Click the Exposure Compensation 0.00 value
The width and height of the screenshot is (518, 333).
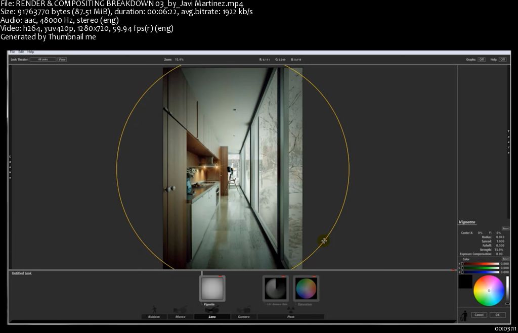[499, 254]
